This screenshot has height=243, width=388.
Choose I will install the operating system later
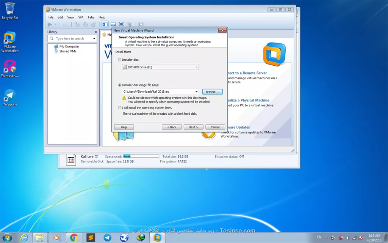click(119, 108)
